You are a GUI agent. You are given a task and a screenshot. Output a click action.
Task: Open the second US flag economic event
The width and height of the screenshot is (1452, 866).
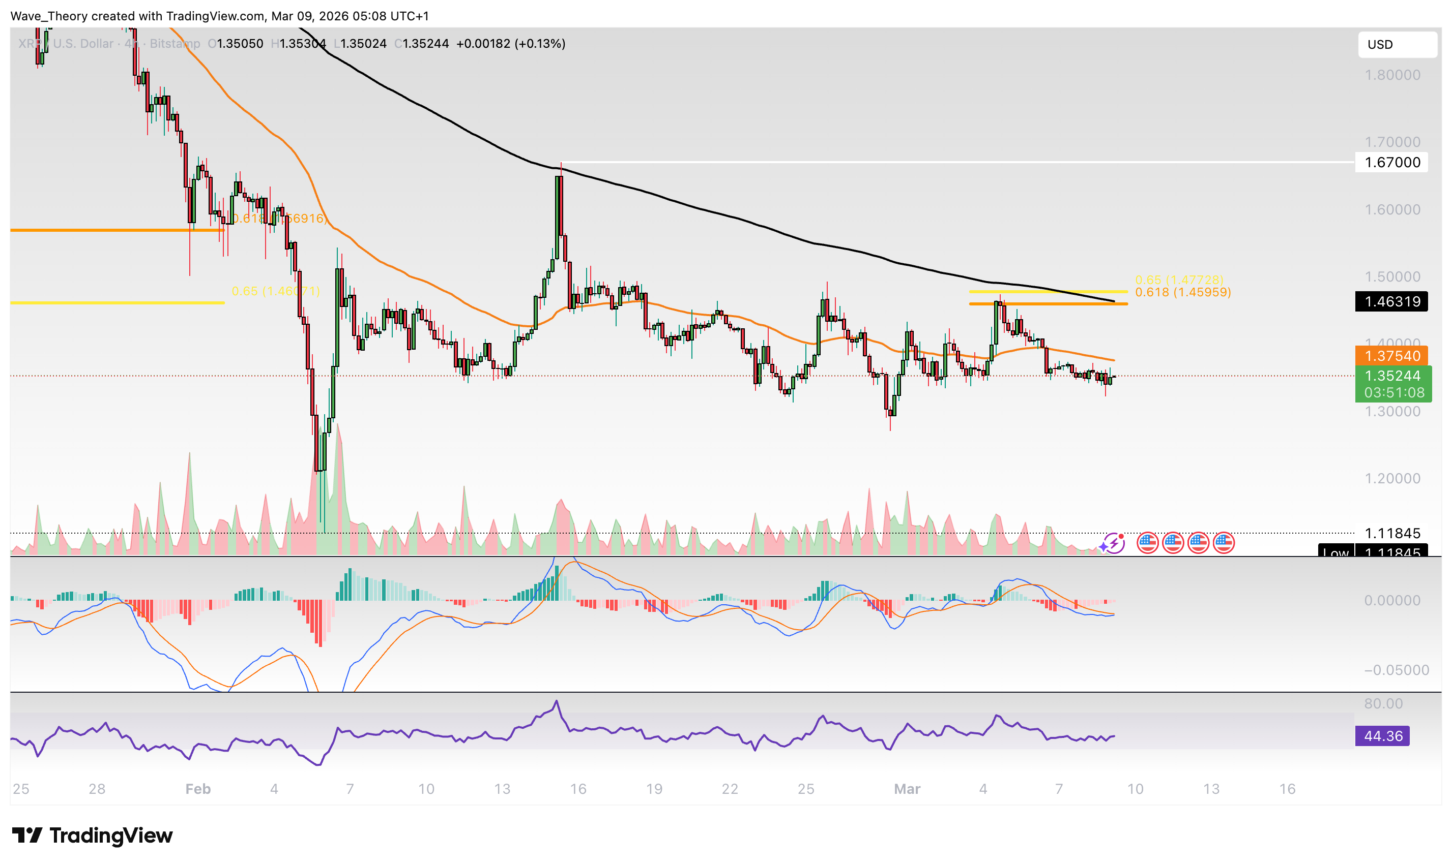click(1173, 543)
